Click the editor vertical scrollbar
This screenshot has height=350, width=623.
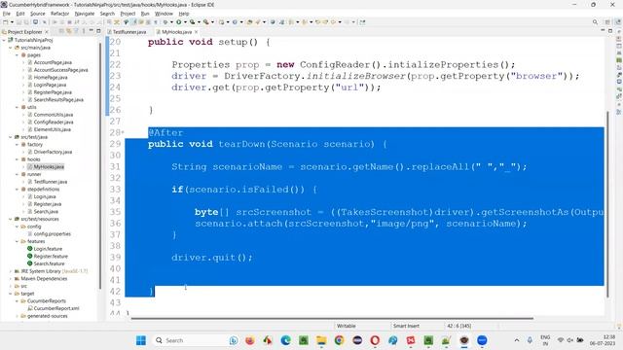607,204
